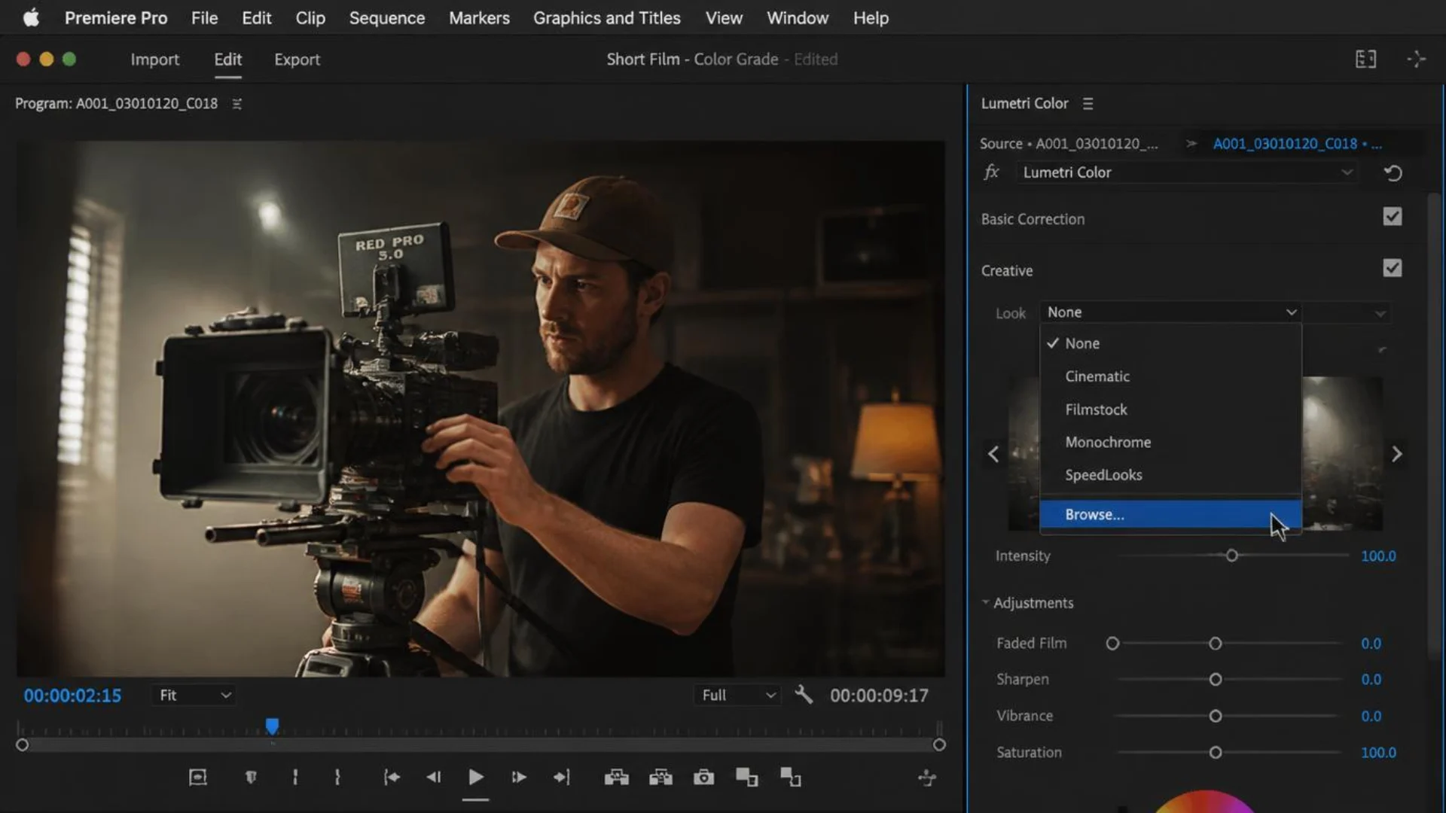
Task: Show previous Look preview thumbnail
Action: (993, 454)
